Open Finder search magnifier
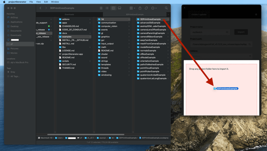Image resolution: width=267 pixels, height=151 pixels. coord(166,8)
